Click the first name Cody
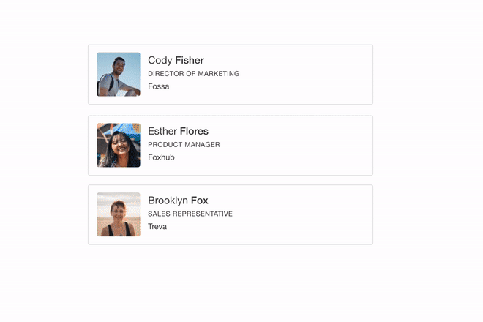The width and height of the screenshot is (483, 322). (160, 61)
